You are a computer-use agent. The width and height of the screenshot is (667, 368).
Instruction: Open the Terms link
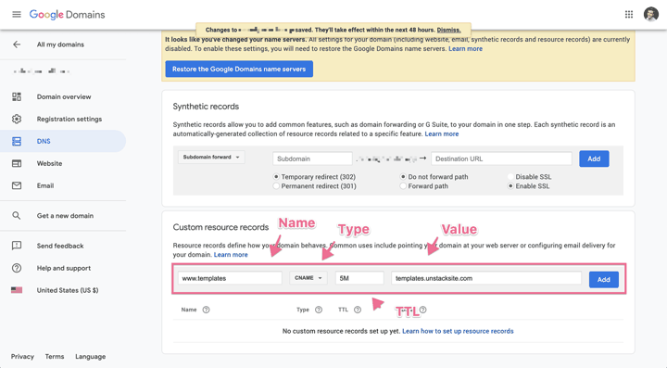tap(55, 357)
